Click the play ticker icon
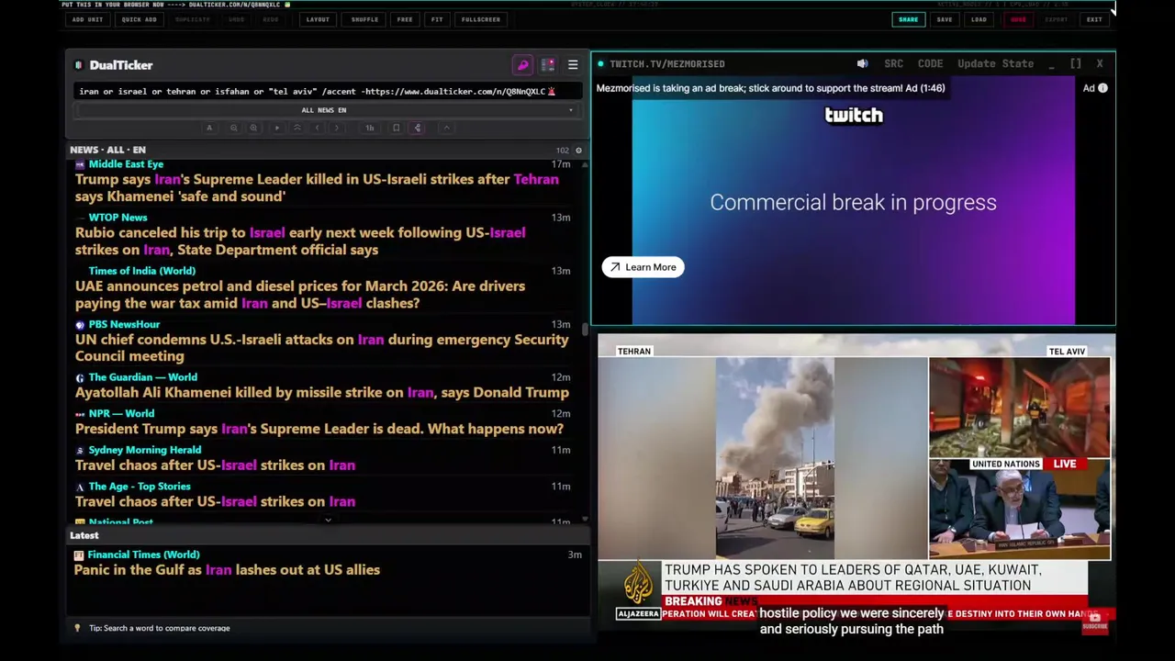Viewport: 1175px width, 661px height. coord(276,128)
